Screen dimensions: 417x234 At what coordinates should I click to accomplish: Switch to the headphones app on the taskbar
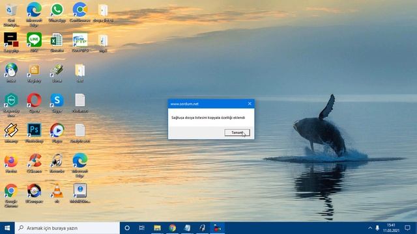(203, 228)
